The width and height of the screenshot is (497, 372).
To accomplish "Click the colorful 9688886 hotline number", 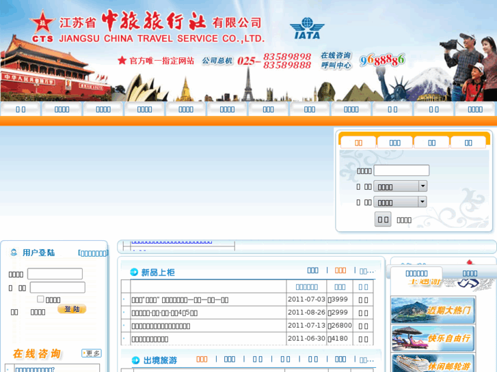I will coord(382,60).
